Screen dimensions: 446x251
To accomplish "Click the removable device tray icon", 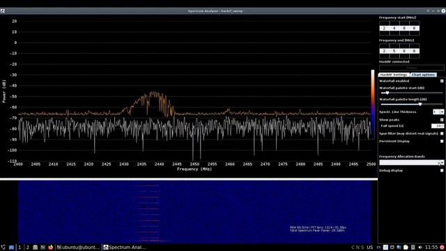I will (413, 248).
